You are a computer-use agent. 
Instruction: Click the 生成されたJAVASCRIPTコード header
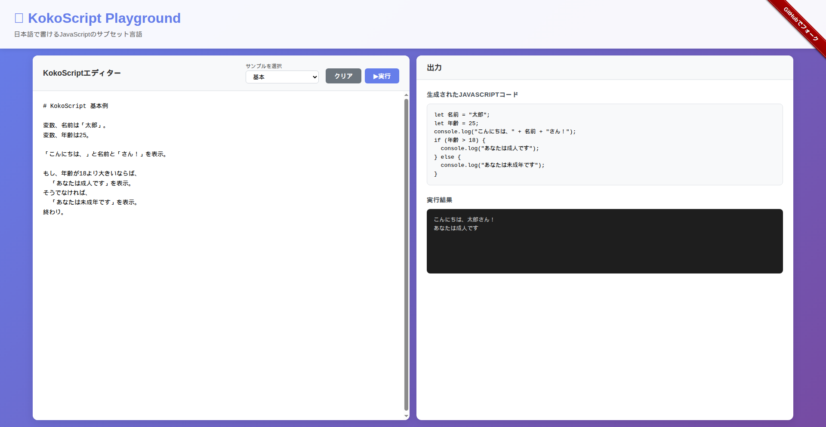[x=472, y=95]
